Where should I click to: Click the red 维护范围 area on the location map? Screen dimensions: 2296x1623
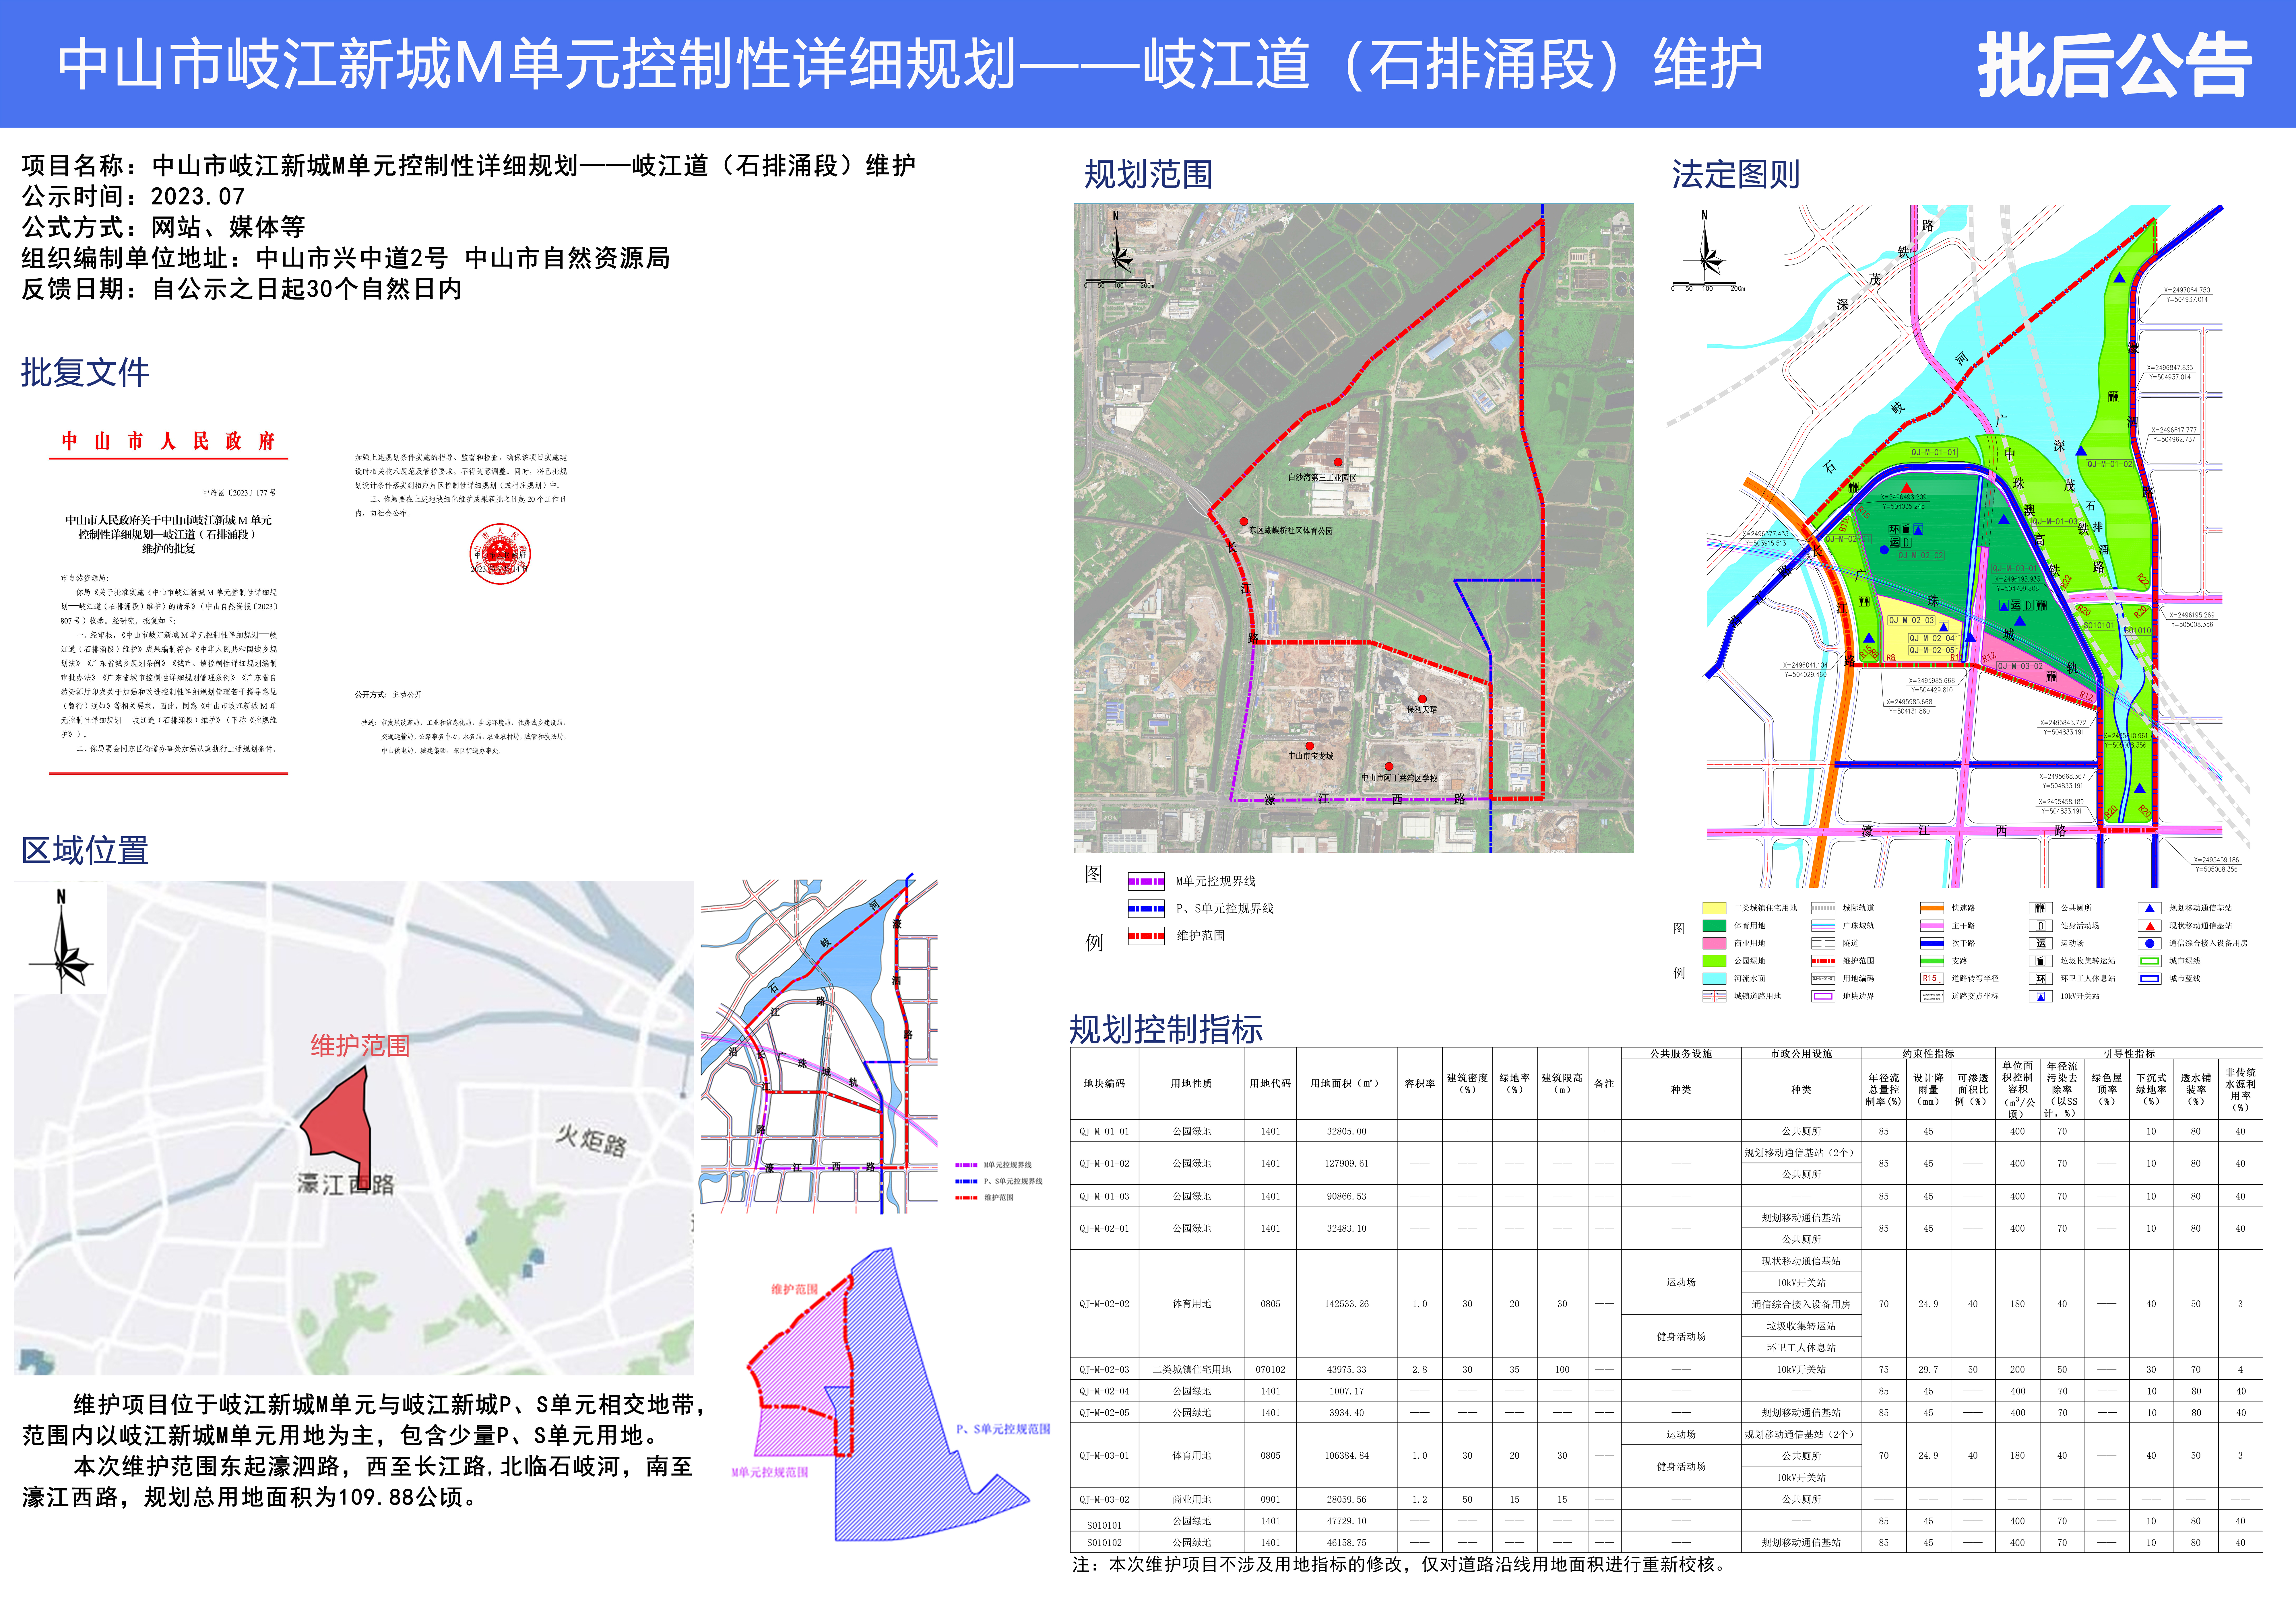340,1124
